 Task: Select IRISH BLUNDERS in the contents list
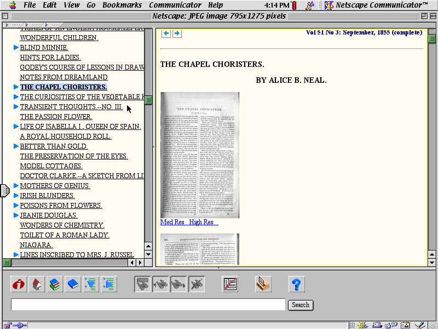point(47,196)
